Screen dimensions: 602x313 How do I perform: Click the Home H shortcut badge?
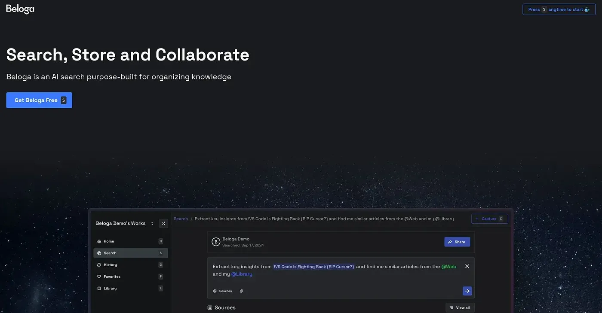click(x=161, y=241)
